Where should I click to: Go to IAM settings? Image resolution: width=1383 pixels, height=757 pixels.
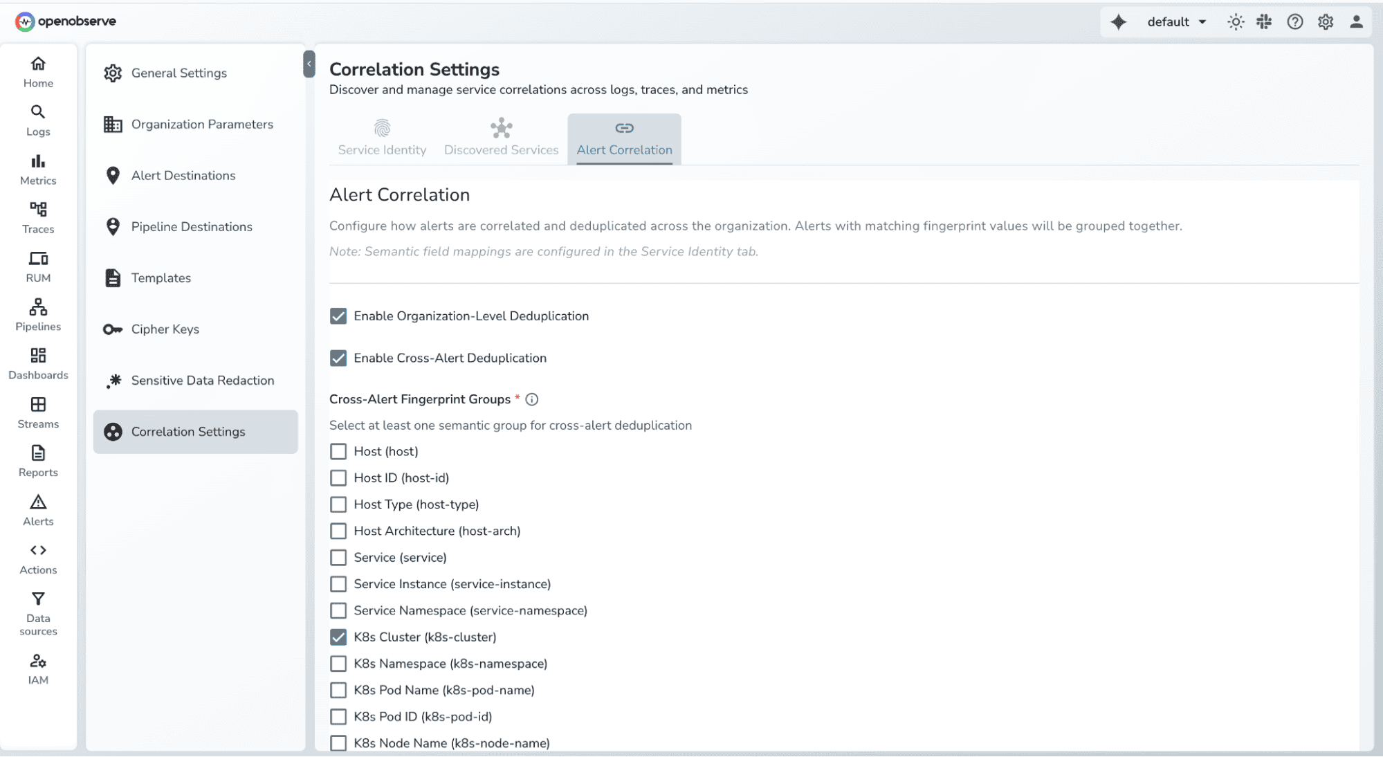tap(38, 668)
